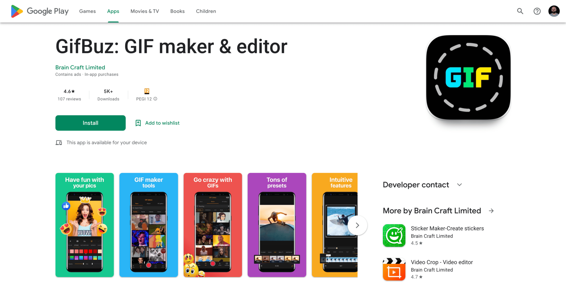
Task: Switch to the Books tab
Action: pyautogui.click(x=177, y=11)
